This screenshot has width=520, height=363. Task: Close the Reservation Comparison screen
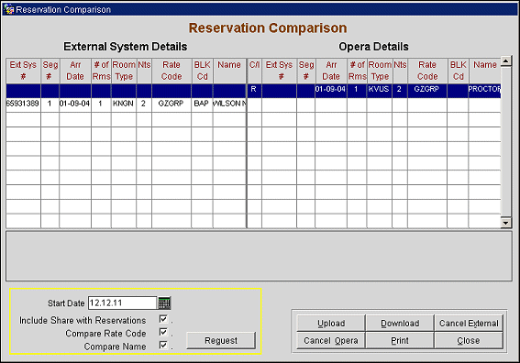pyautogui.click(x=469, y=340)
